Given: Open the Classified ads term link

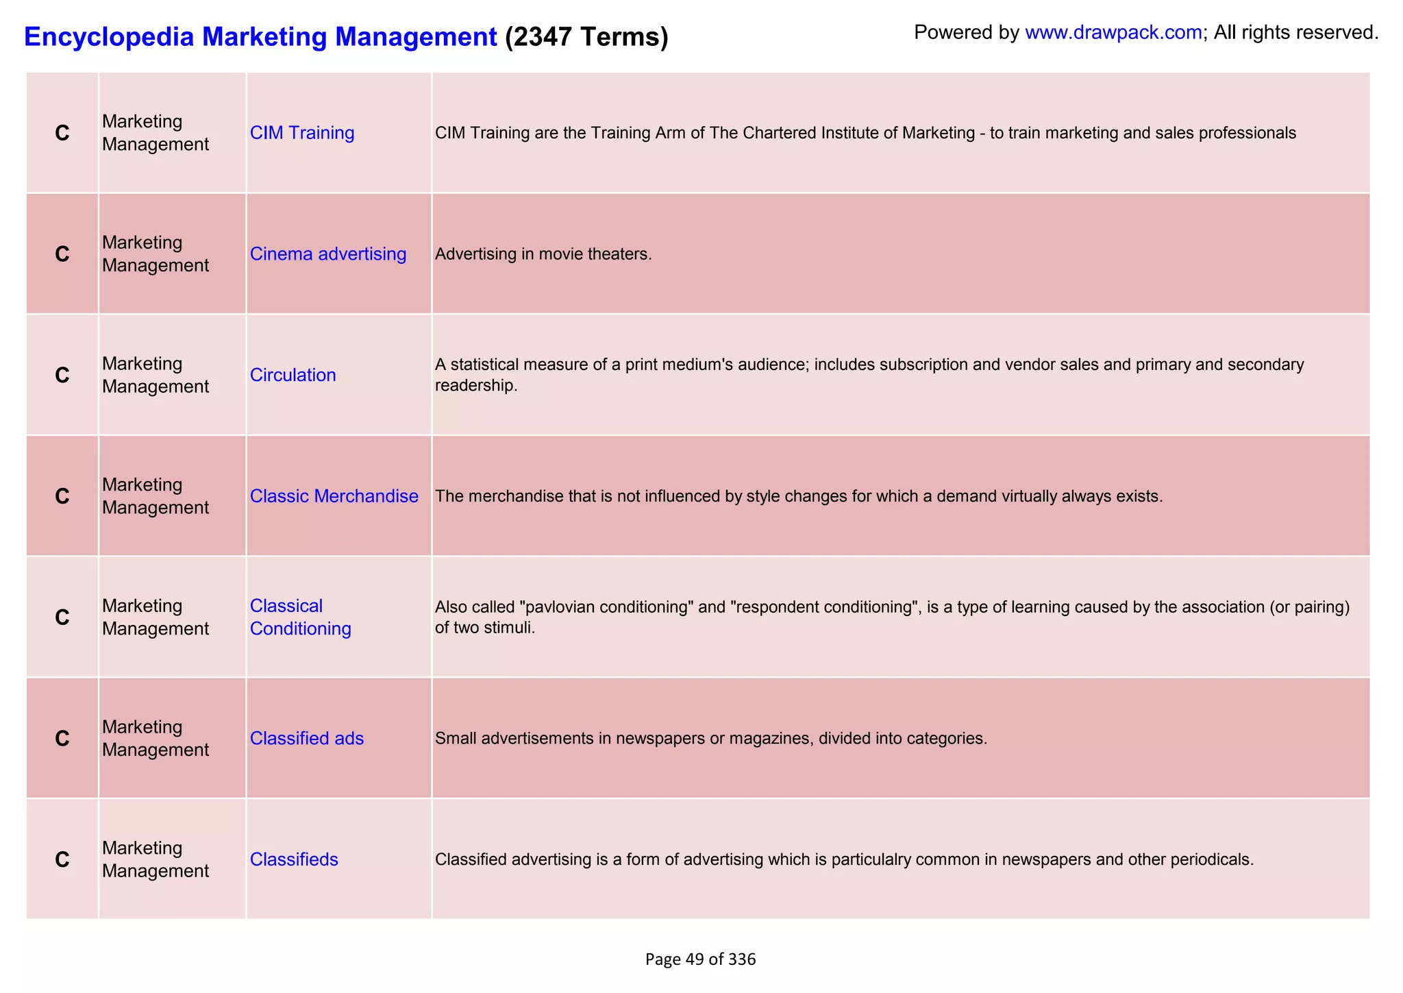Looking at the screenshot, I should click(x=307, y=738).
